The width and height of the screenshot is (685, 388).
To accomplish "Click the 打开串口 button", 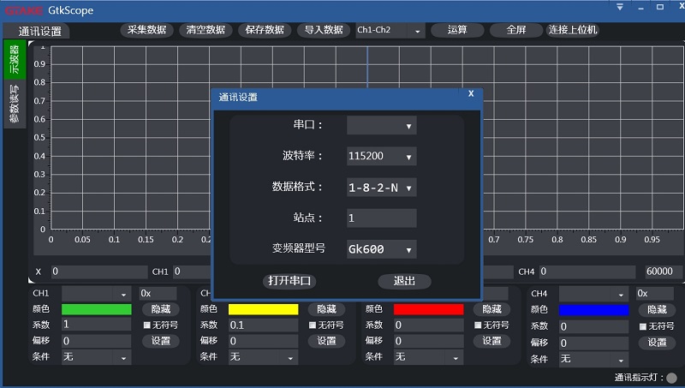I will tap(289, 281).
